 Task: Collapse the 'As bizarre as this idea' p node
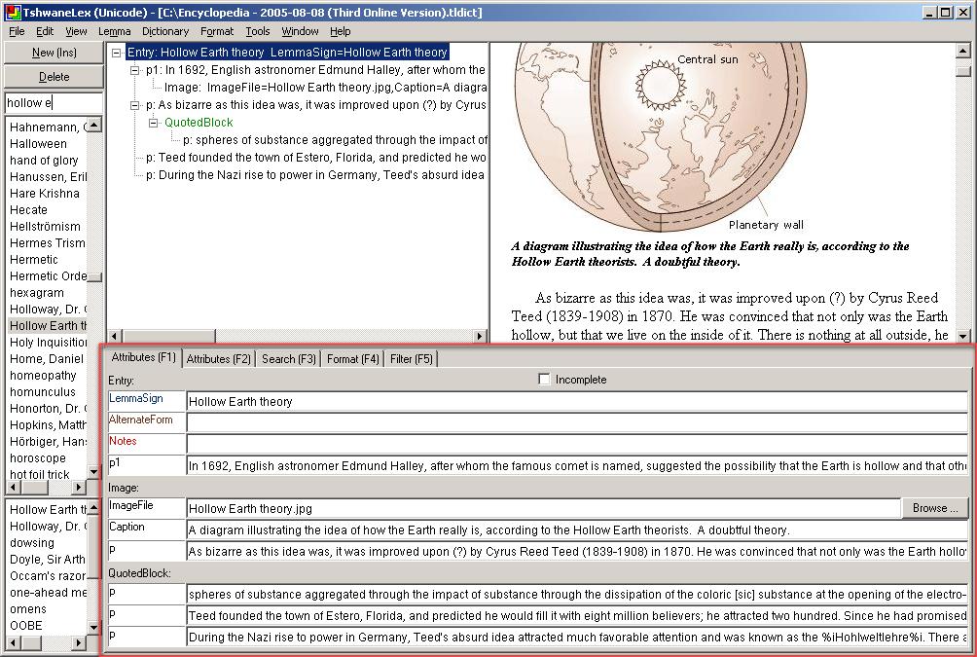134,105
